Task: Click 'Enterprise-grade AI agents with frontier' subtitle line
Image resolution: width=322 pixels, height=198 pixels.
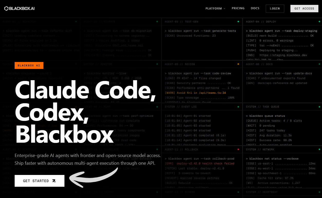Action: coord(88,155)
